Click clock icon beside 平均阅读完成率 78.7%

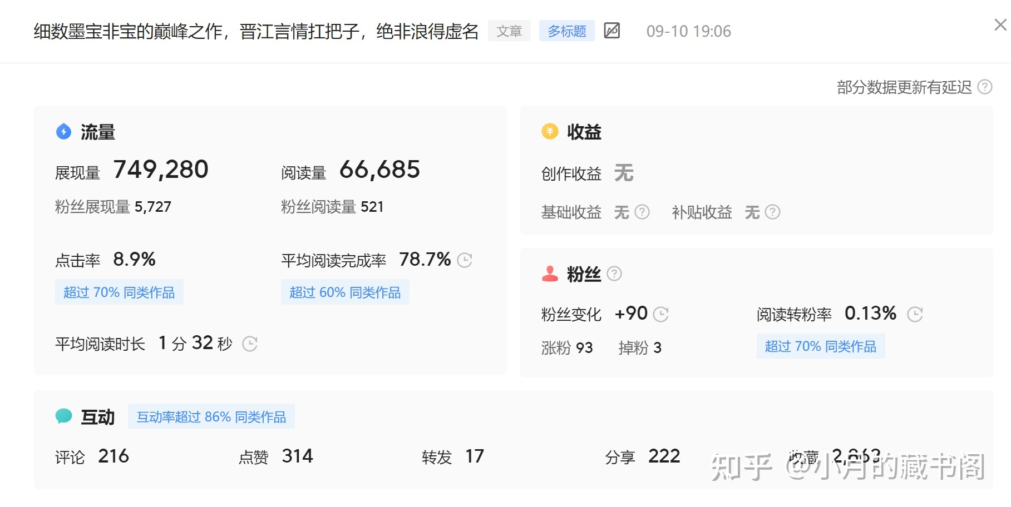click(x=465, y=260)
